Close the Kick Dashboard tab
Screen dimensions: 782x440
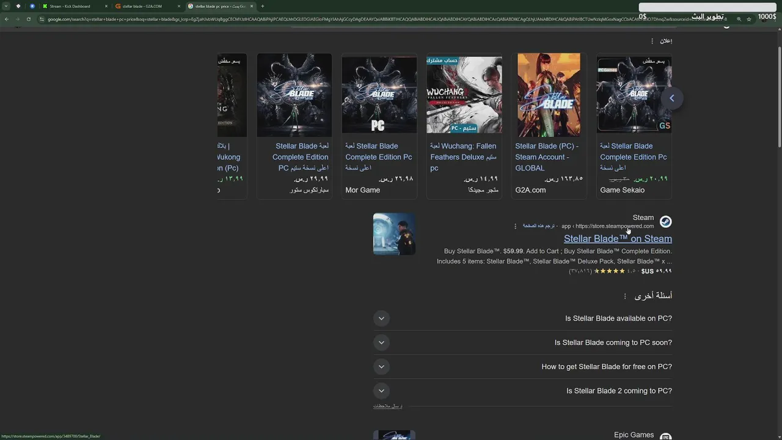tap(106, 6)
